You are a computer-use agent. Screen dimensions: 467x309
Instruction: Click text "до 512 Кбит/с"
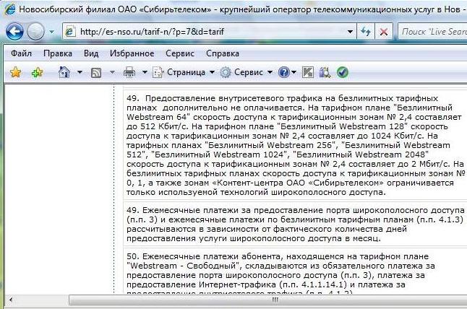pos(158,126)
